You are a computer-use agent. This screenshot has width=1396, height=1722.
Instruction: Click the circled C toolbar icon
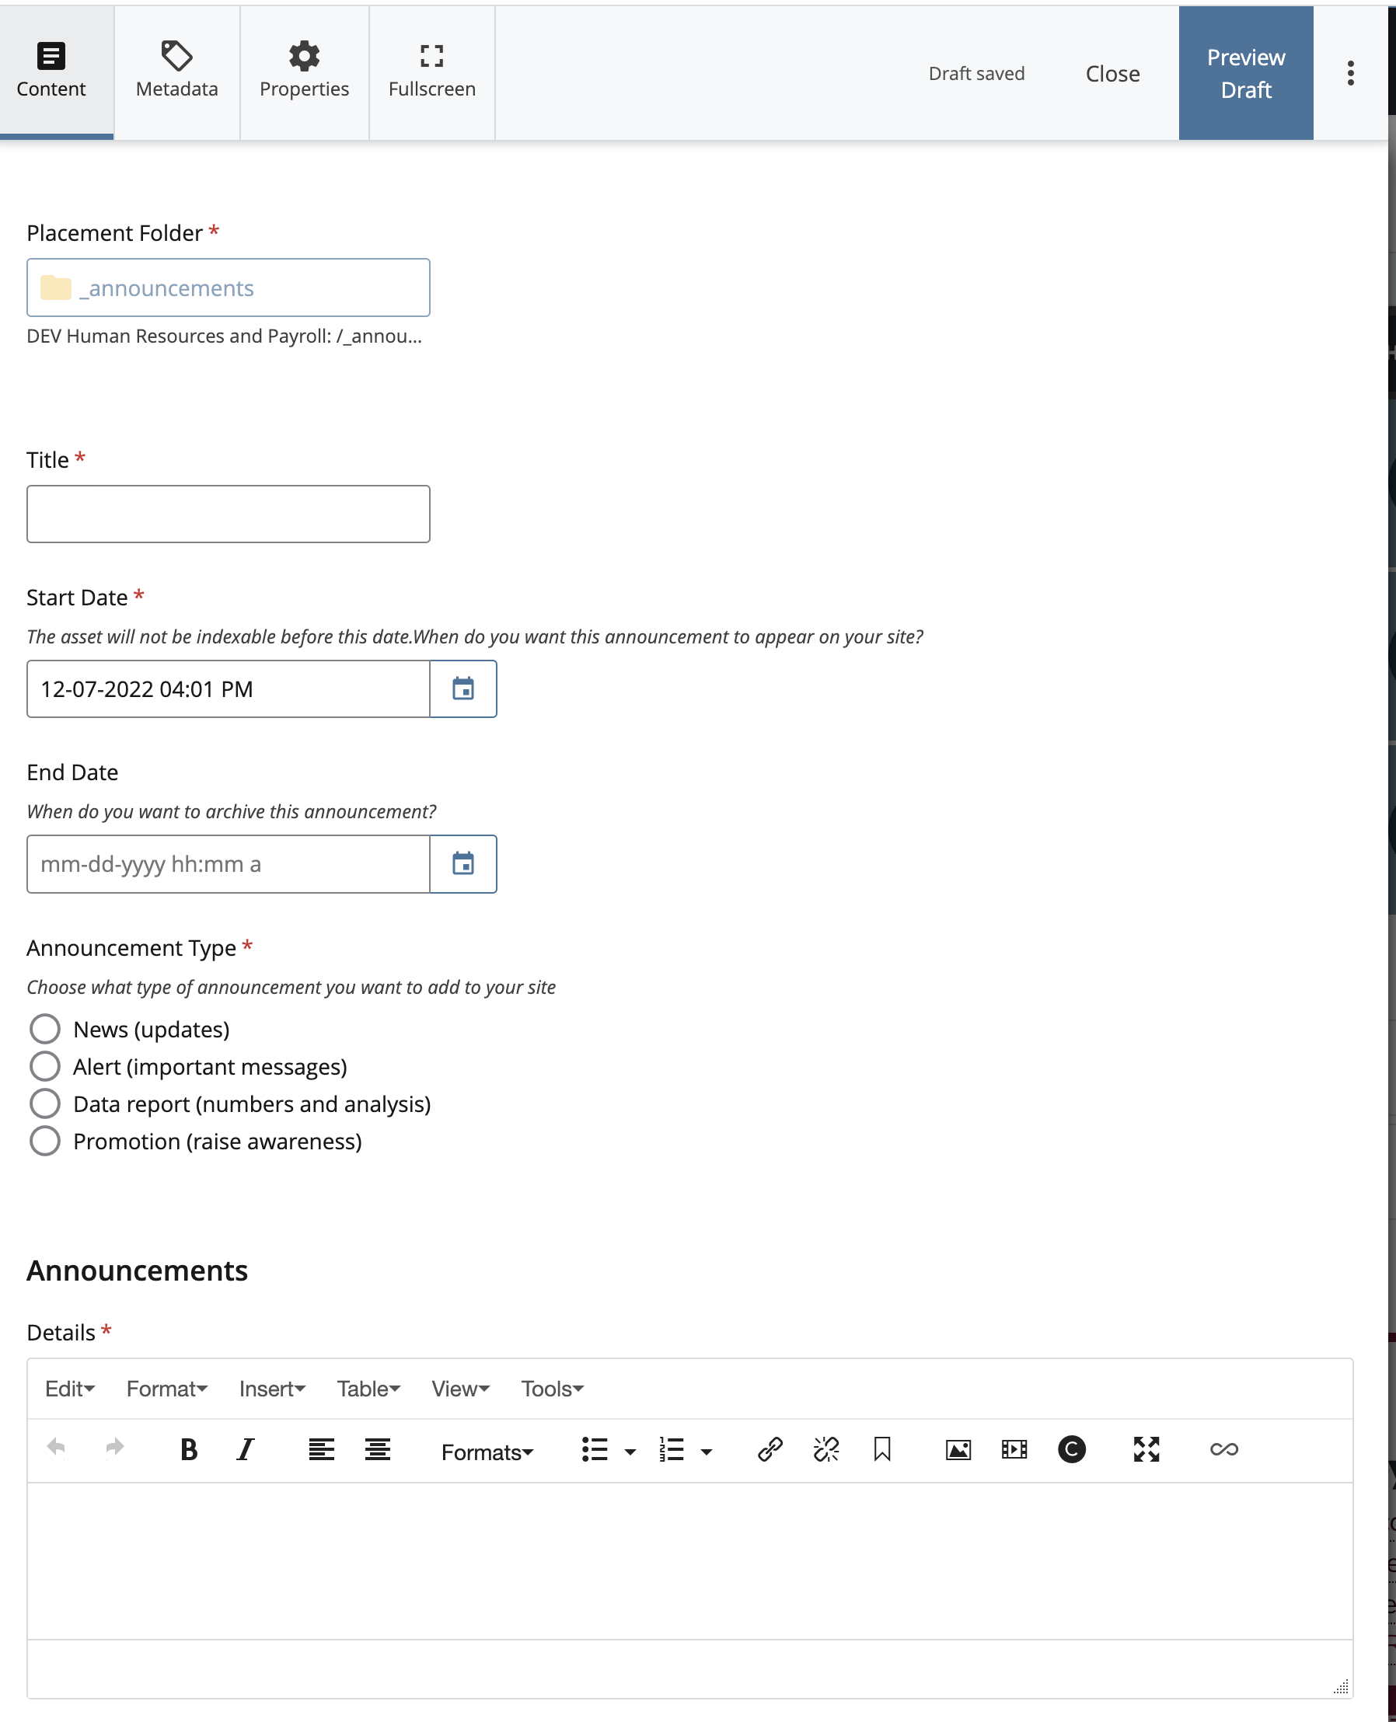[x=1072, y=1449]
